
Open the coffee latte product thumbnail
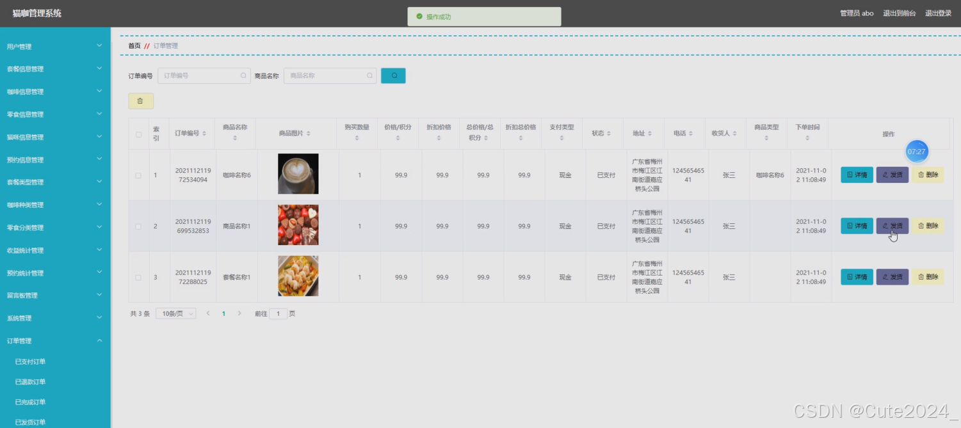pyautogui.click(x=298, y=174)
